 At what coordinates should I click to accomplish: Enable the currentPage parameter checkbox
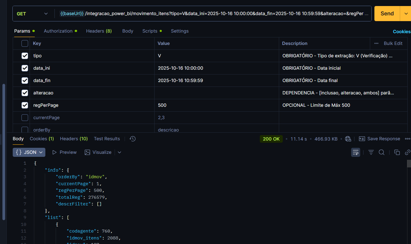25,118
